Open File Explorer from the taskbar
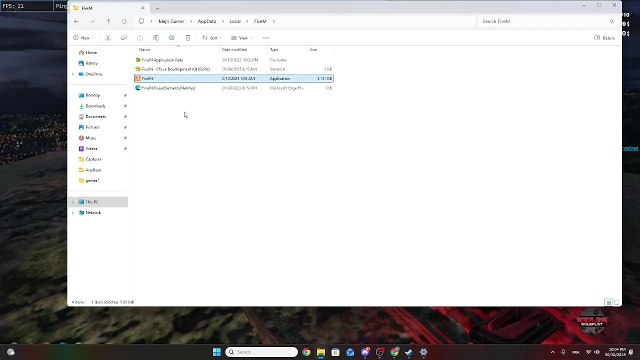The width and height of the screenshot is (640, 360). coord(321,352)
